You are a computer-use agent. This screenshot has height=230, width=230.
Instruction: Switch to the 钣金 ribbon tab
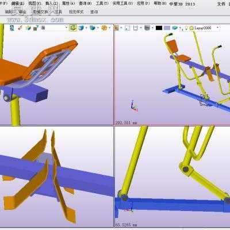[x=22, y=12]
